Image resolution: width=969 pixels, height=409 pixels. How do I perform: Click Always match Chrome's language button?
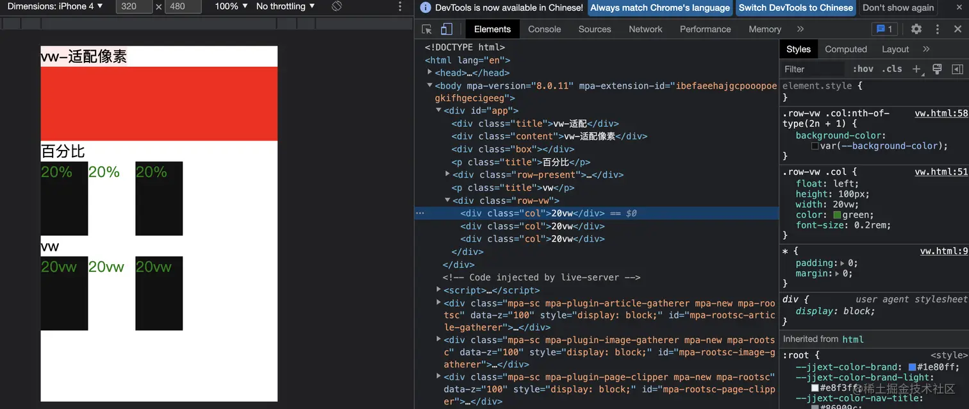[x=660, y=8]
